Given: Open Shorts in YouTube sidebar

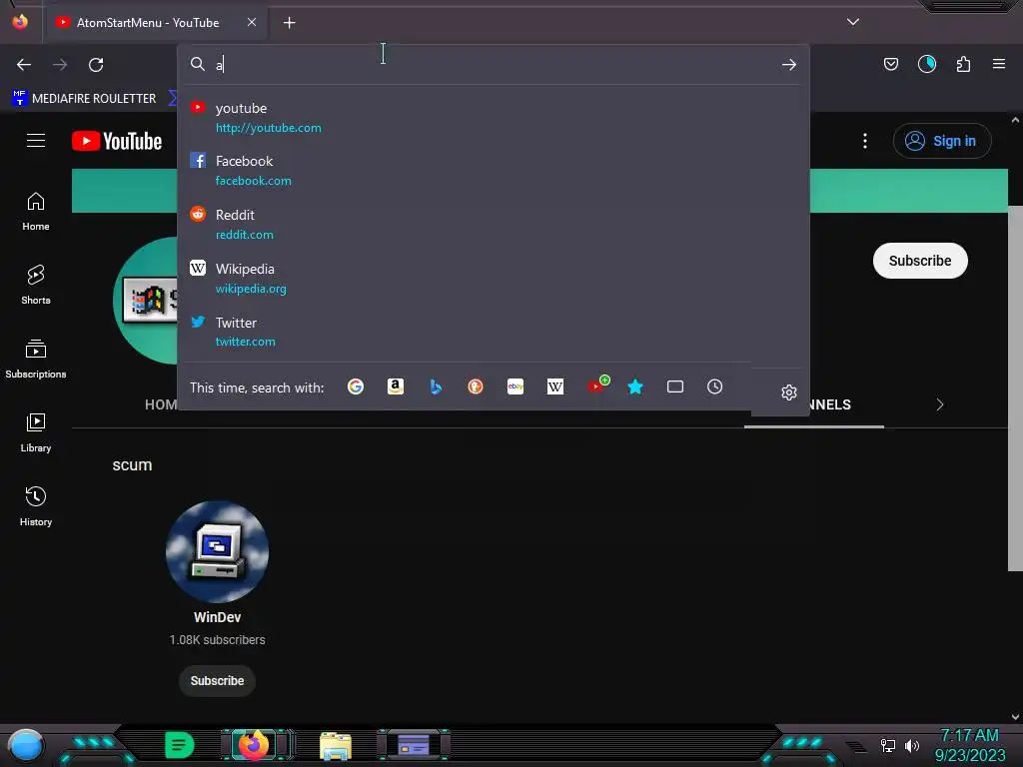Looking at the screenshot, I should tap(36, 285).
